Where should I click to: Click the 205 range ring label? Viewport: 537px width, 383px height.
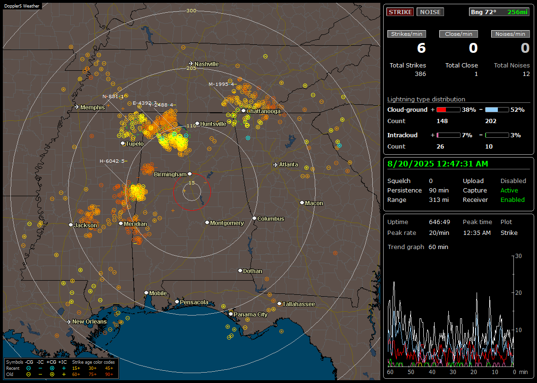(191, 68)
